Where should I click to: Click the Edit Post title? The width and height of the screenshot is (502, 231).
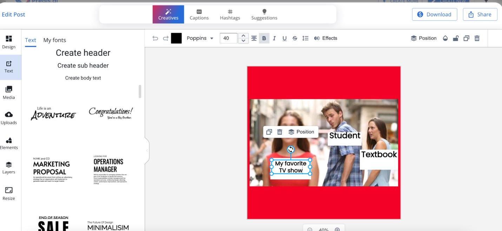(13, 14)
